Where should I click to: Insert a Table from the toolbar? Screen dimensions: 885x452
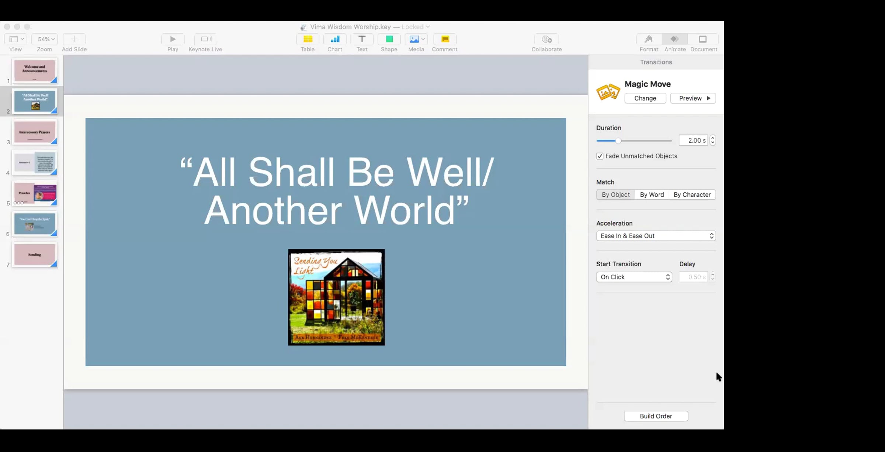[x=308, y=39]
